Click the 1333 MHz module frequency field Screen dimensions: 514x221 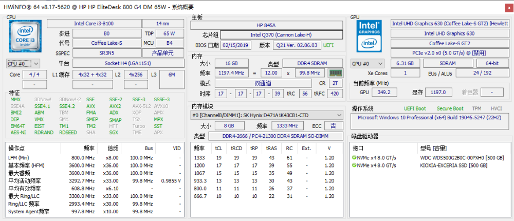[287, 125]
